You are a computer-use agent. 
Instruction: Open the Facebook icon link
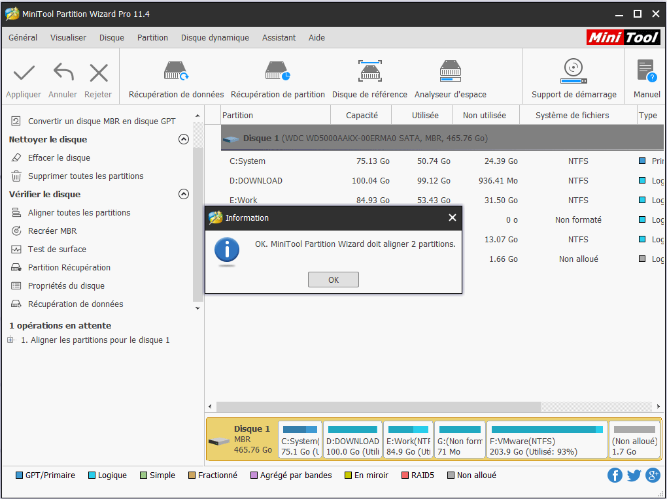tap(615, 475)
